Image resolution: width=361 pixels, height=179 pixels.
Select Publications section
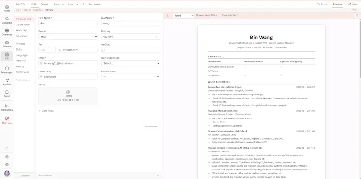pyautogui.click(x=23, y=80)
